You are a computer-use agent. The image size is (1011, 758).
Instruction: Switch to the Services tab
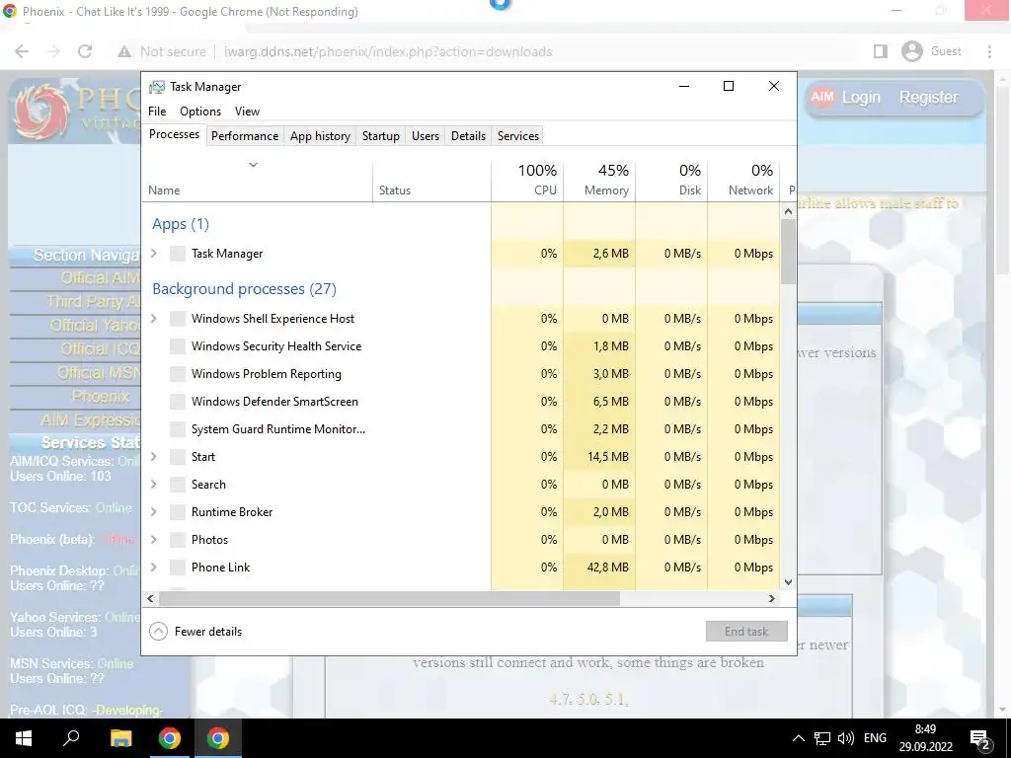coord(517,136)
